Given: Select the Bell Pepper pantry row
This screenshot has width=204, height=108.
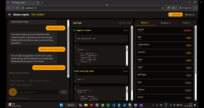Looking at the screenshot, I should [165, 75].
